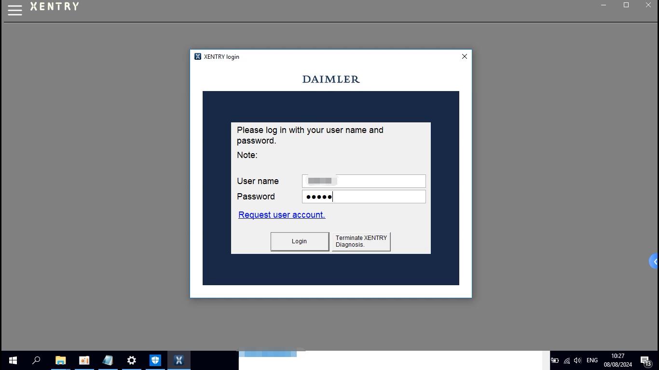Open the Request user account link

pyautogui.click(x=282, y=215)
